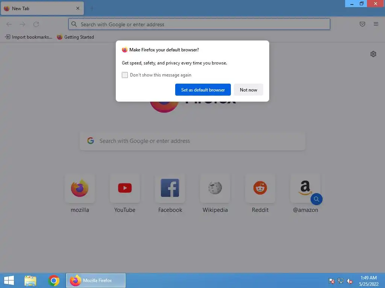Click the New Tab tab
385x288 pixels.
42,9
